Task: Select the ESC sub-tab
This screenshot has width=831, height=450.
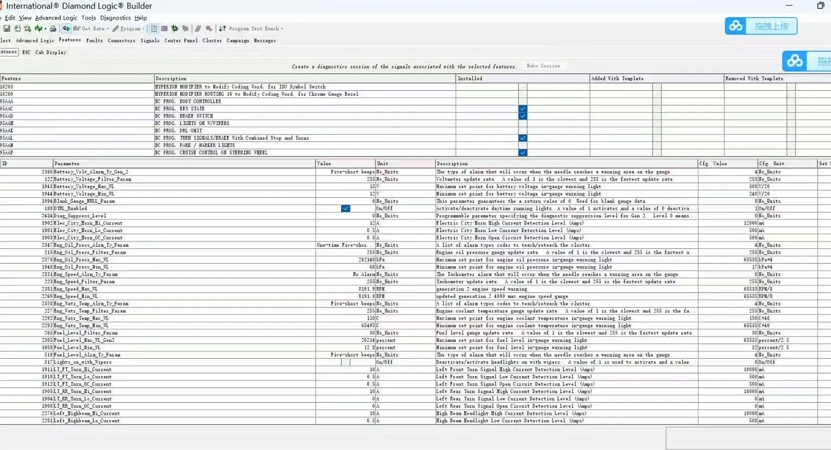Action: point(26,52)
